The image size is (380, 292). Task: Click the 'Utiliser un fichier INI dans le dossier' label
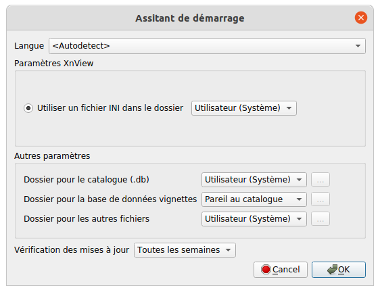click(x=110, y=108)
